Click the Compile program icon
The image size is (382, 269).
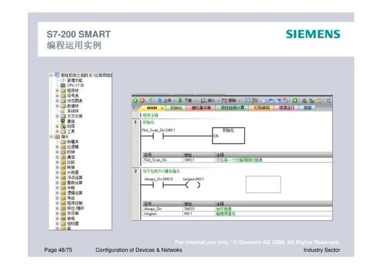(x=150, y=101)
